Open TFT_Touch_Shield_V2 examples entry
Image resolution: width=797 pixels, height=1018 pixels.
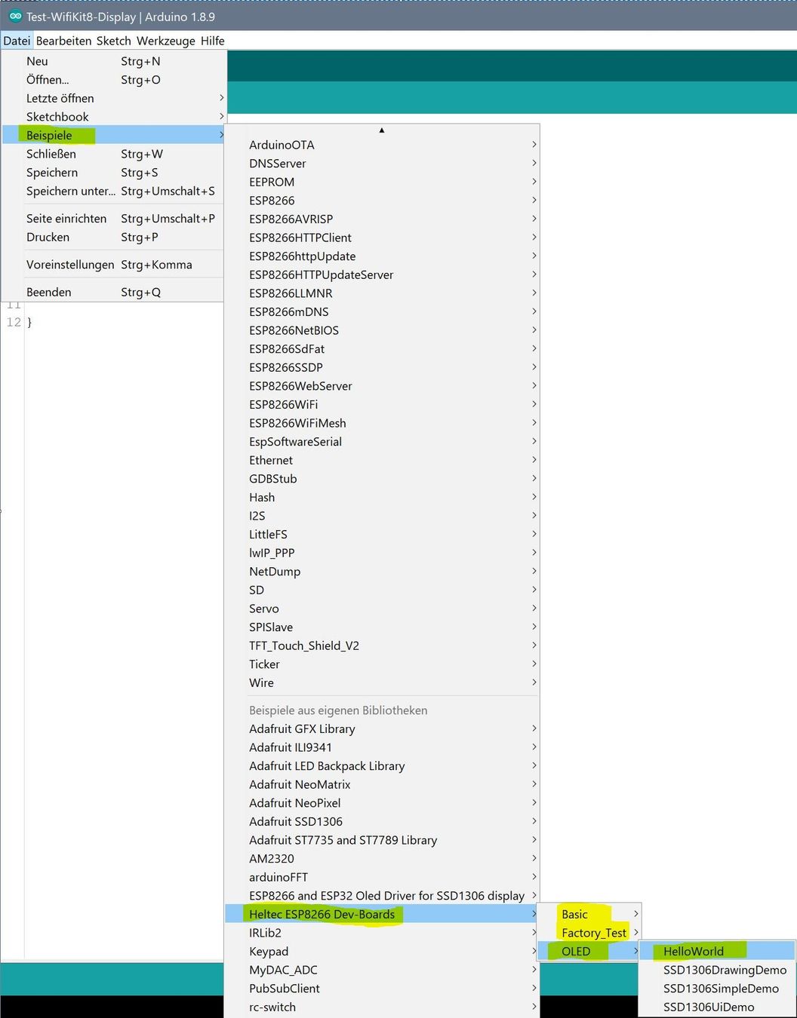[383, 645]
